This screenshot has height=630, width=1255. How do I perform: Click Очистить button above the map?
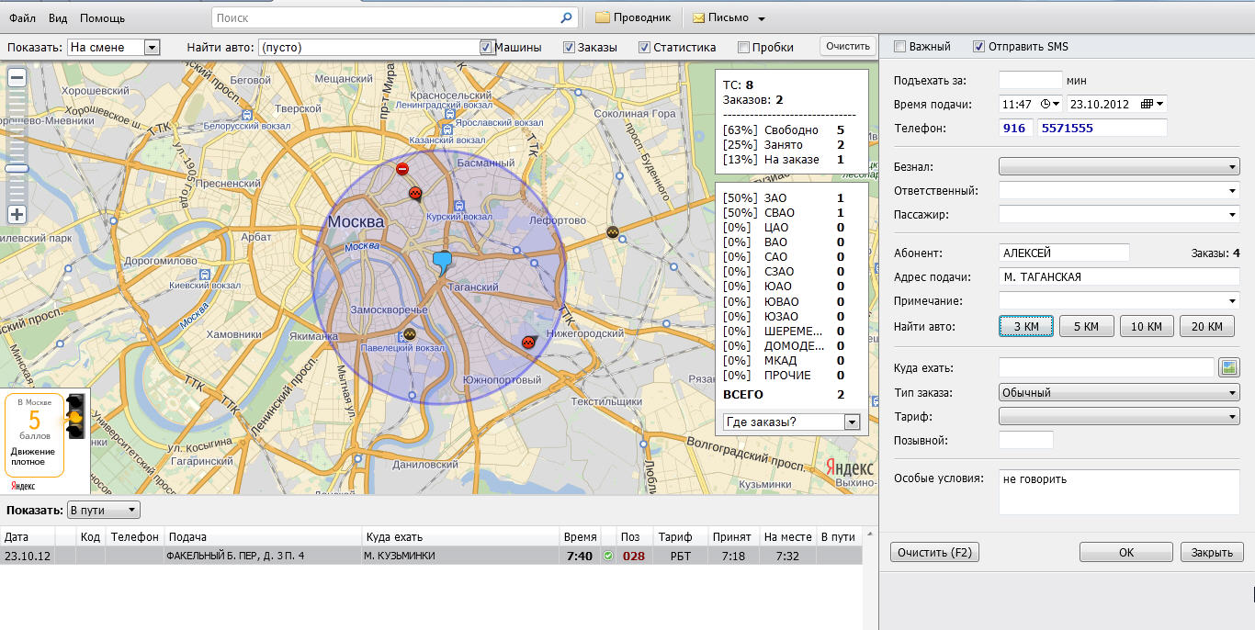click(847, 46)
